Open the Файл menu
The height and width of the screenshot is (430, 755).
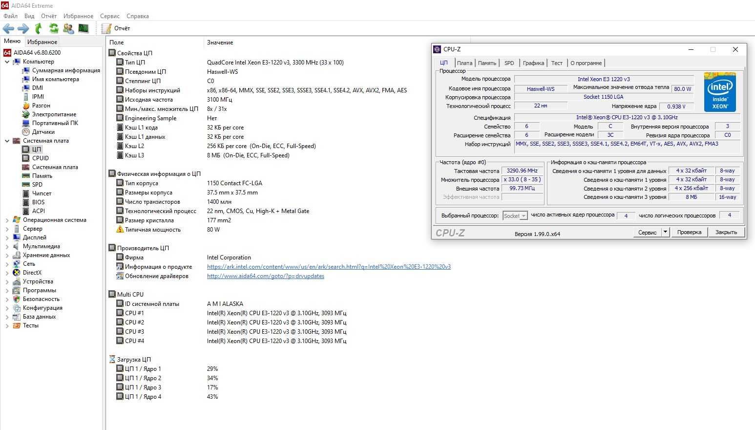pos(10,16)
